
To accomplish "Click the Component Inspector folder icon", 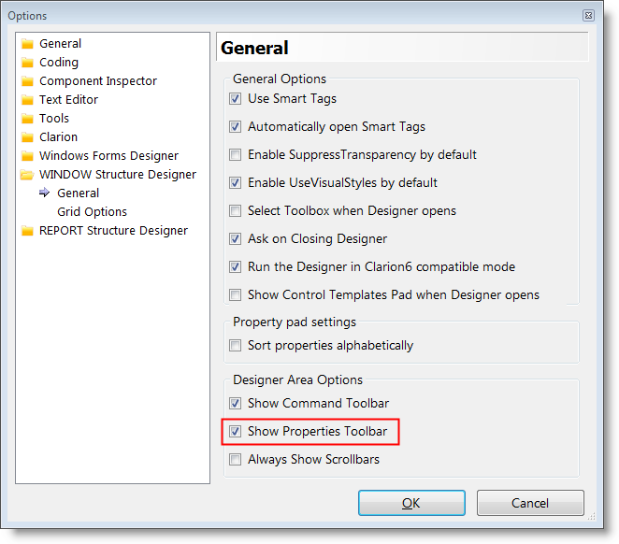I will click(27, 81).
